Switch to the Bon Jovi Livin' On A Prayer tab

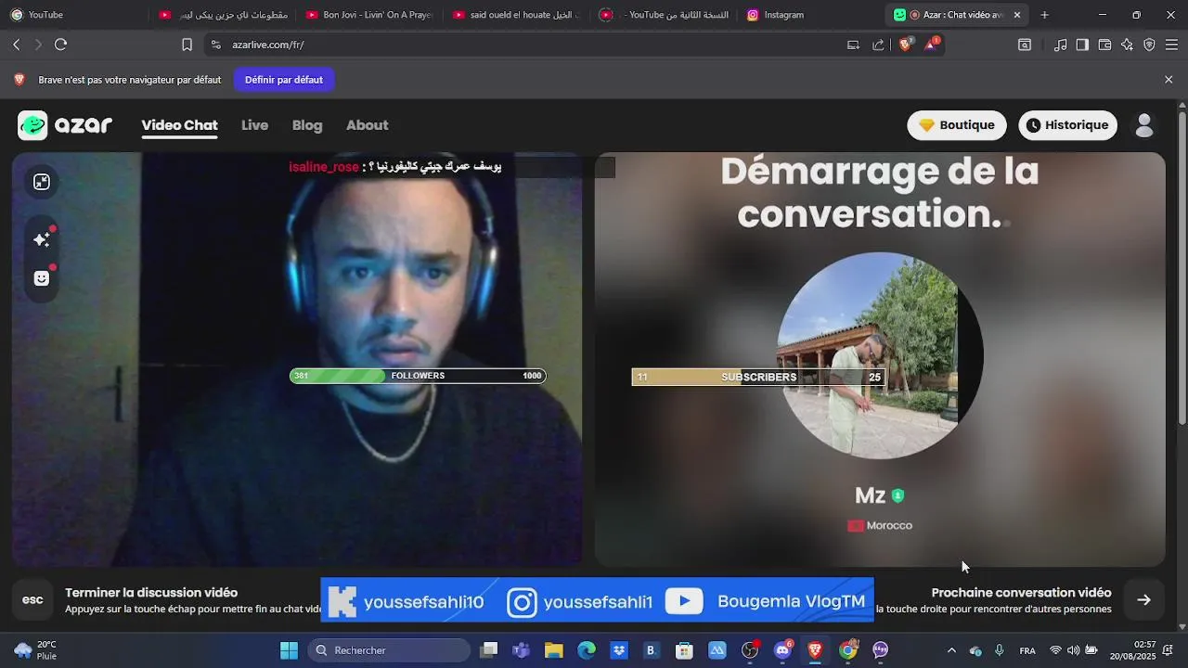pos(369,15)
